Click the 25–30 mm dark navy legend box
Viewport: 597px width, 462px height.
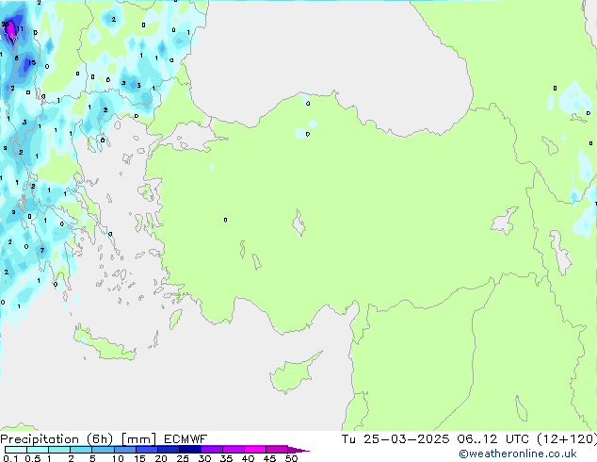tap(189, 450)
